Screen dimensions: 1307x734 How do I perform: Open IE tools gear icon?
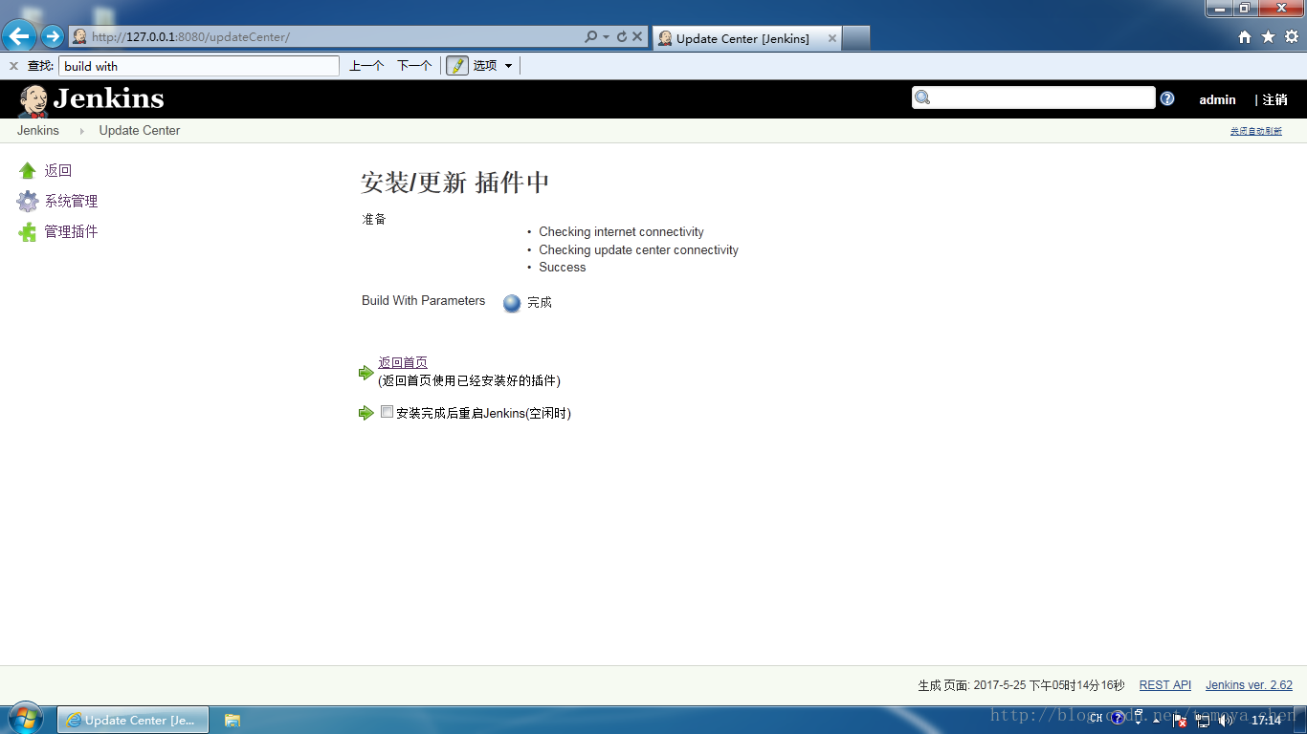click(x=1292, y=36)
